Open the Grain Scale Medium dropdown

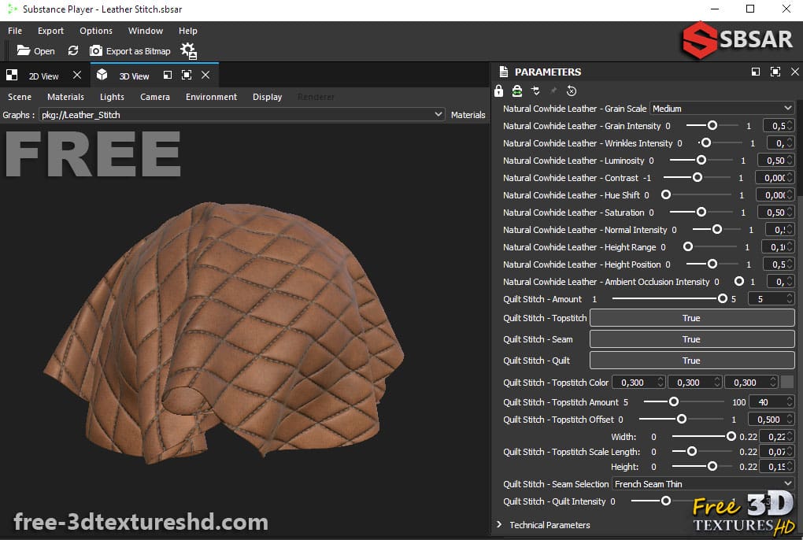click(x=722, y=109)
